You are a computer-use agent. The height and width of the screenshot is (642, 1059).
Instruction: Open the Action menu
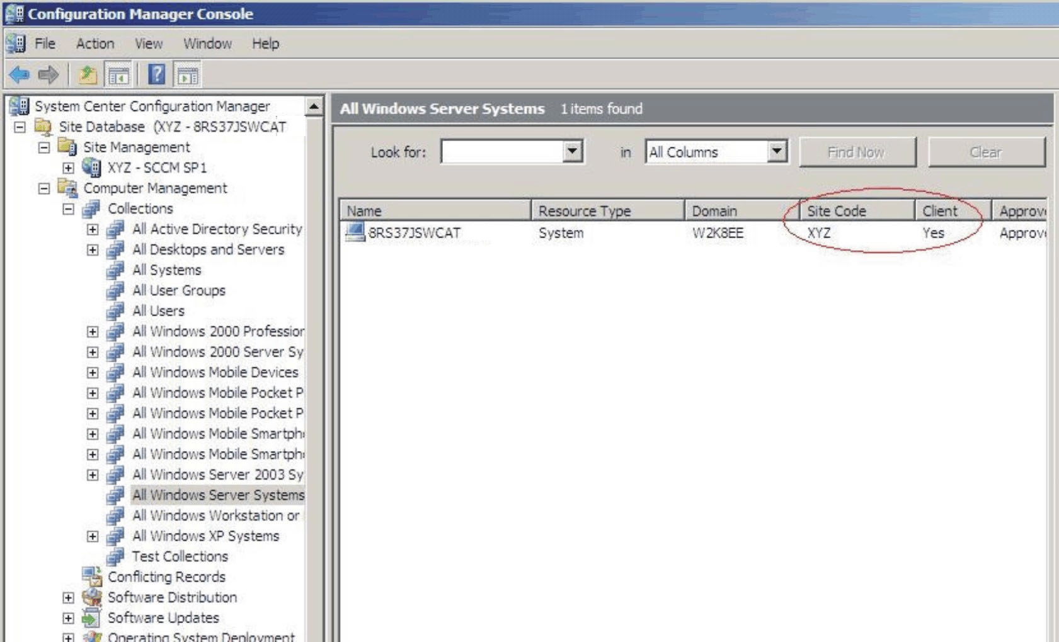pos(95,43)
